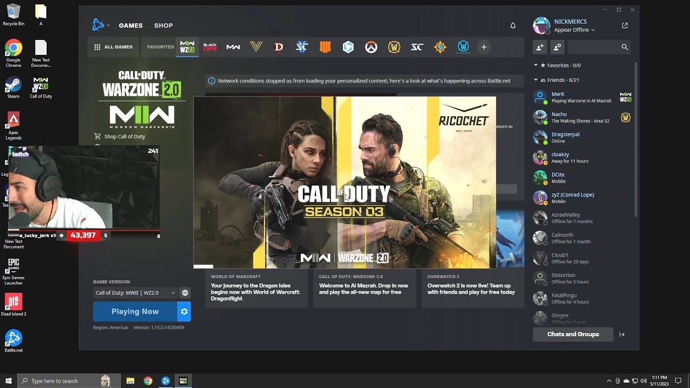The image size is (690, 388).
Task: Select offline friend FatalPingu
Action: [582, 299]
